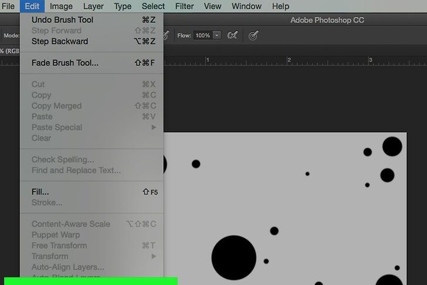The height and width of the screenshot is (285, 427).
Task: Open the Type menu
Action: tap(123, 6)
